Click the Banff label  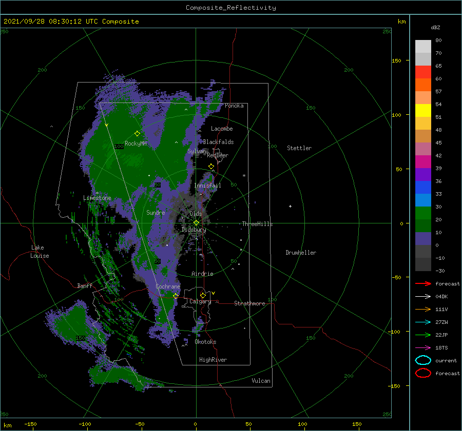coord(85,285)
